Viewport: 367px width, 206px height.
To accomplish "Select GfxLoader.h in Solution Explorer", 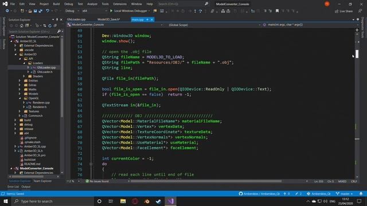I will (x=45, y=72).
